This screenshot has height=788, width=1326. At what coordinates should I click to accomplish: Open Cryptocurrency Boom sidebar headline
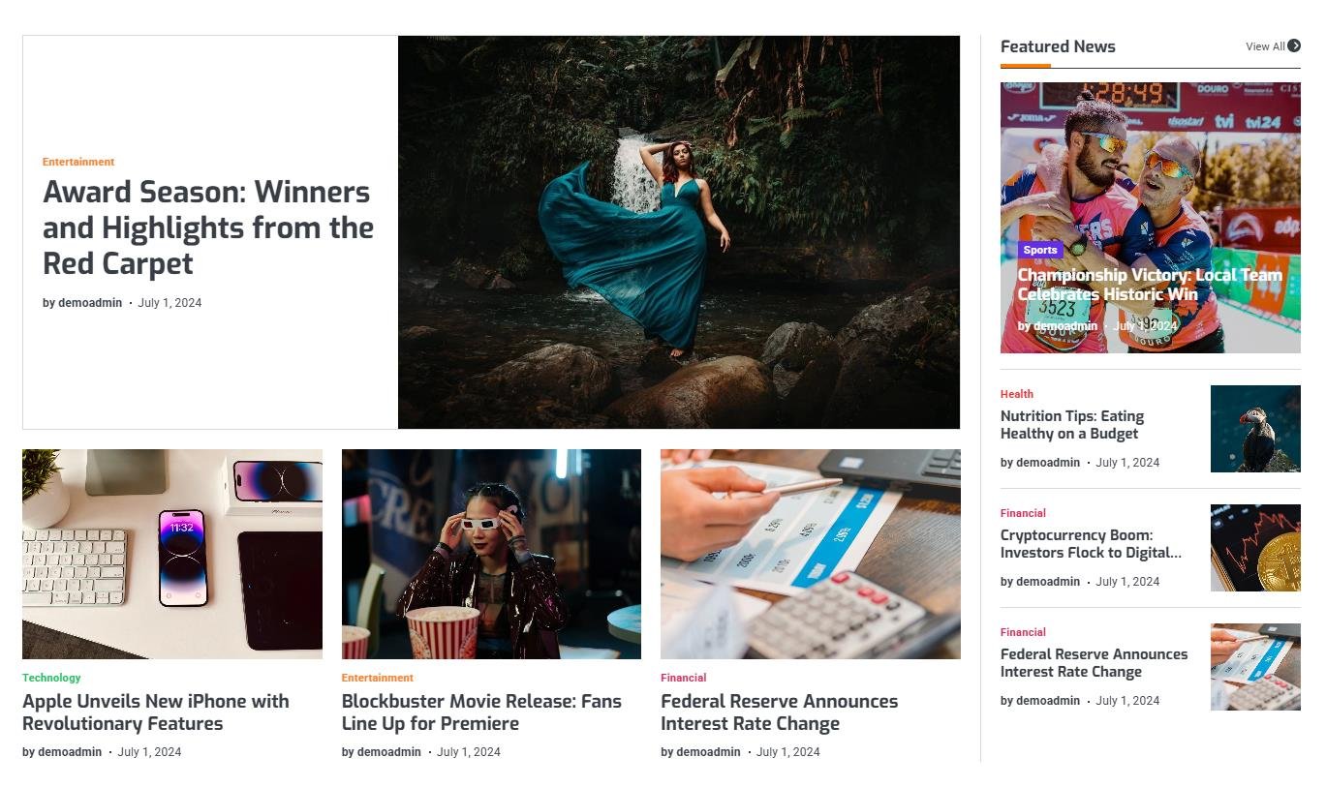pos(1091,544)
